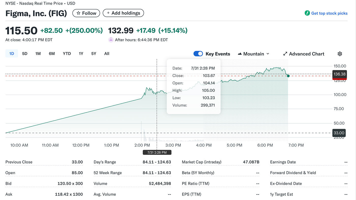Click the green last-price dot on chart

[x=288, y=76]
